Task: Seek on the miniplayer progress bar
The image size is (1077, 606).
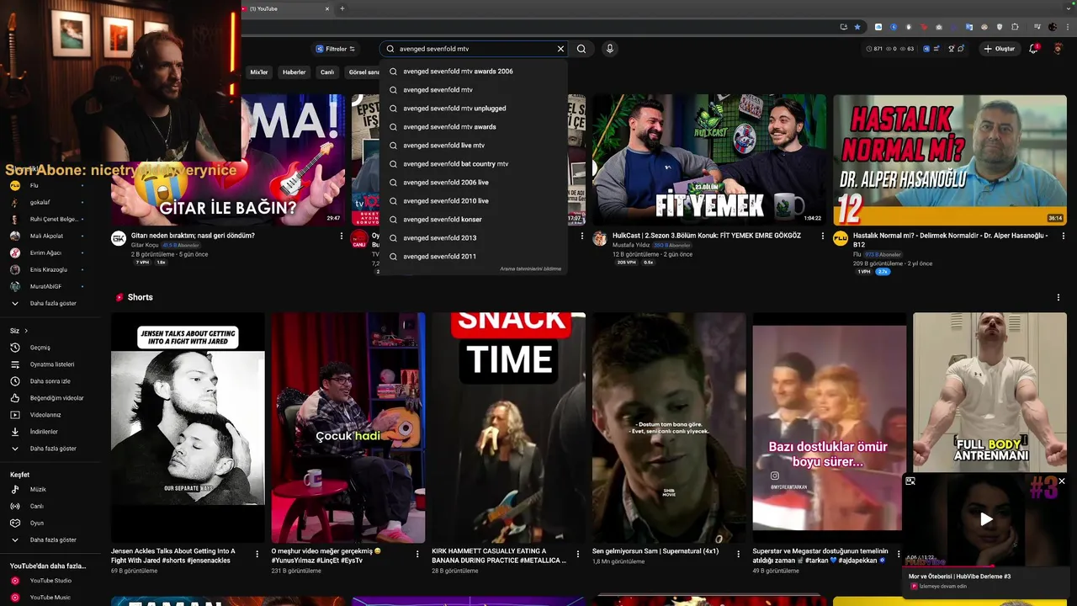Action: [986, 566]
